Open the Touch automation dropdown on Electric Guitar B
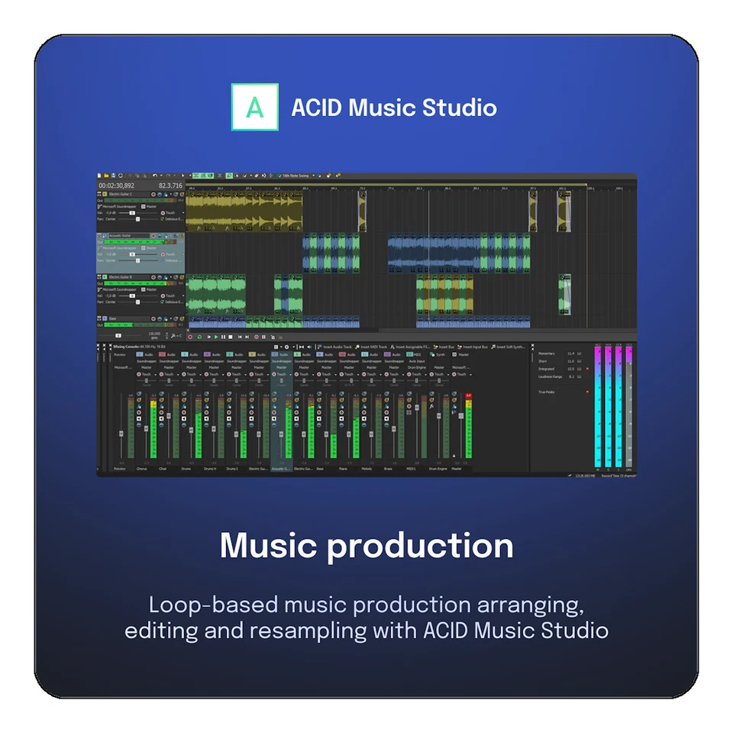Screen dimensions: 733x733 pyautogui.click(x=183, y=295)
